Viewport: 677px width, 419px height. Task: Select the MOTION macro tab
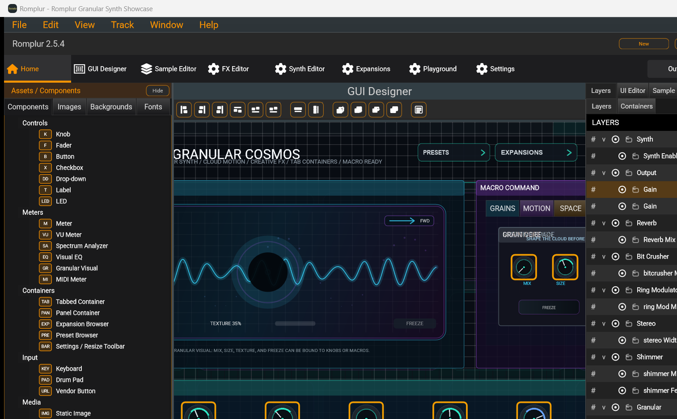[x=537, y=208]
